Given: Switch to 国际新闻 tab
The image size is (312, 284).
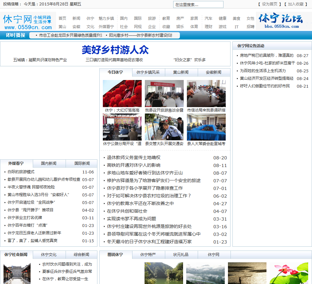Looking at the screenshot, I should (82, 164).
